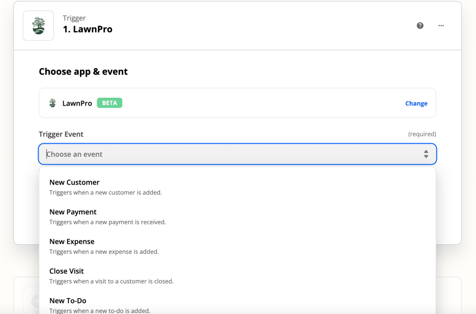The width and height of the screenshot is (476, 314).
Task: Click 'Triggers when a visit to a customer is closed.'
Action: point(112,281)
